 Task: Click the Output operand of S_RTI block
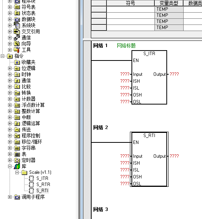pos(174,156)
